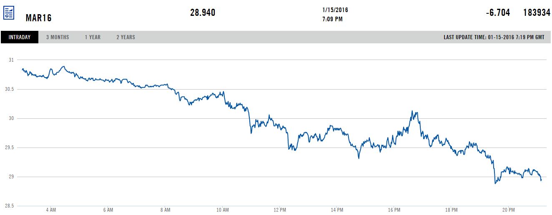The height and width of the screenshot is (215, 552).
Task: Switch to the Intraday tab
Action: click(x=20, y=37)
